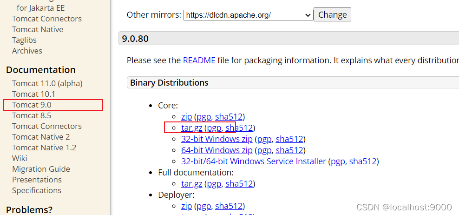Open the README file link
459x215 pixels.
(x=199, y=60)
